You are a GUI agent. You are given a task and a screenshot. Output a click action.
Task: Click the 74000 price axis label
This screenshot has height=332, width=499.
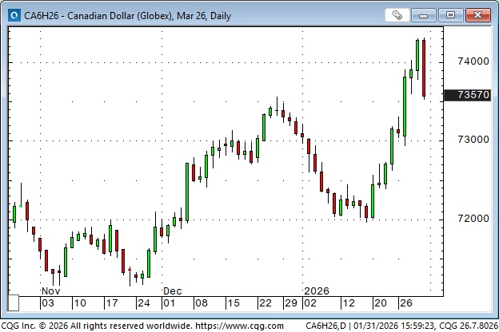point(473,61)
